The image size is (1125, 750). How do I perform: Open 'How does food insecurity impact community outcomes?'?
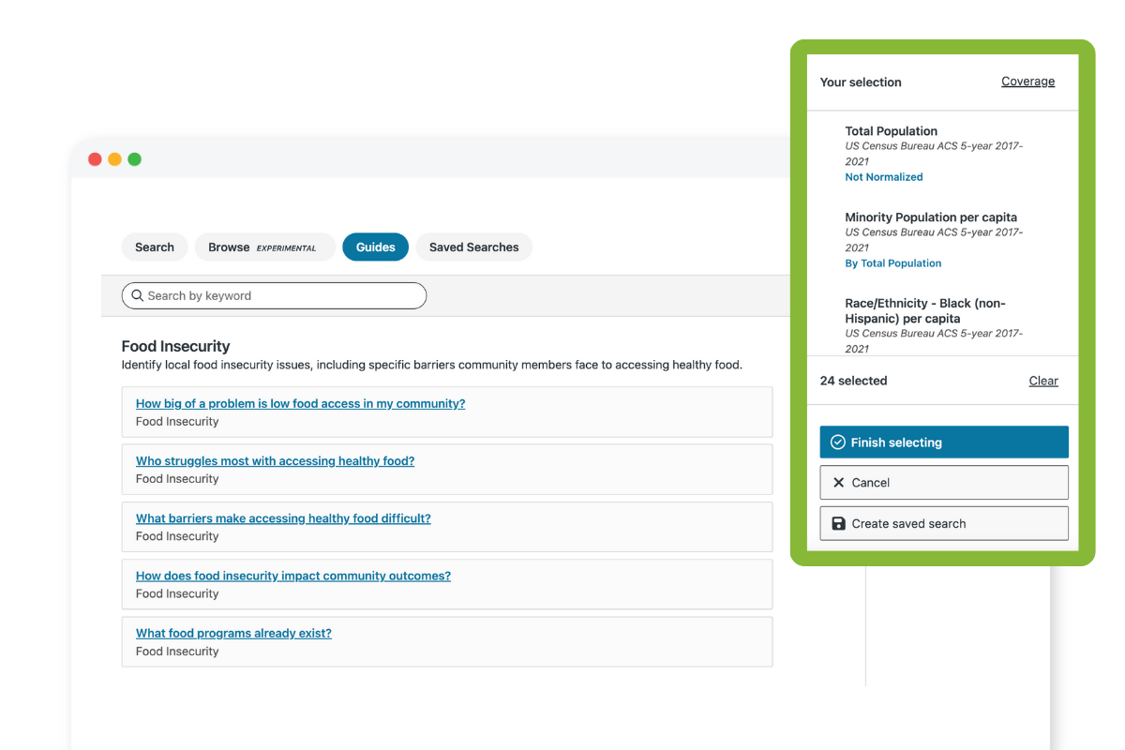(292, 576)
